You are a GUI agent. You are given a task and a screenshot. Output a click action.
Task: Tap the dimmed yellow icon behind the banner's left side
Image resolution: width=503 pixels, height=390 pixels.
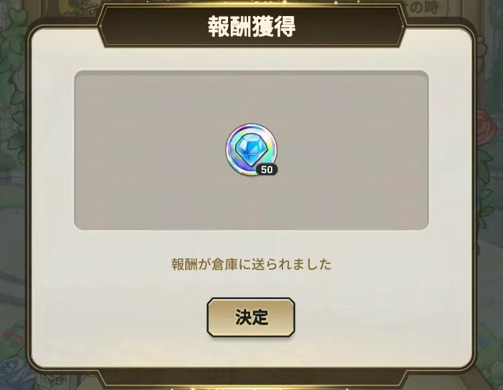coord(82,8)
